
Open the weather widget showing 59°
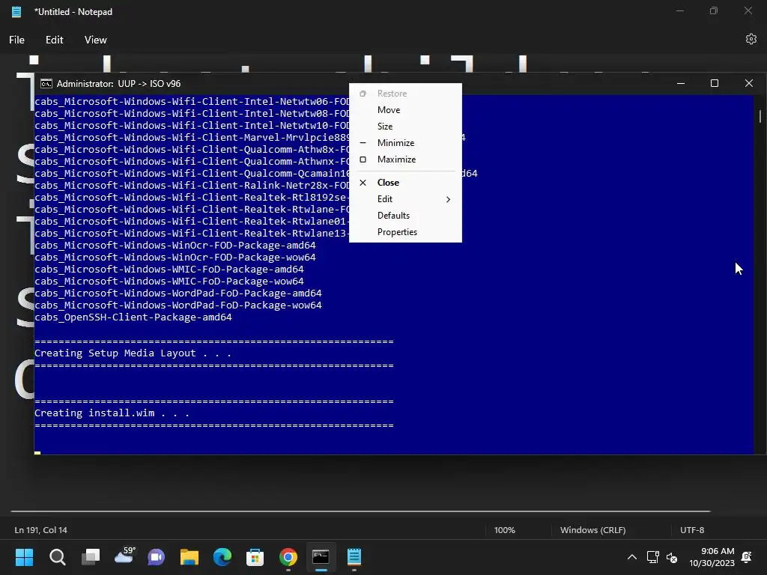click(124, 556)
